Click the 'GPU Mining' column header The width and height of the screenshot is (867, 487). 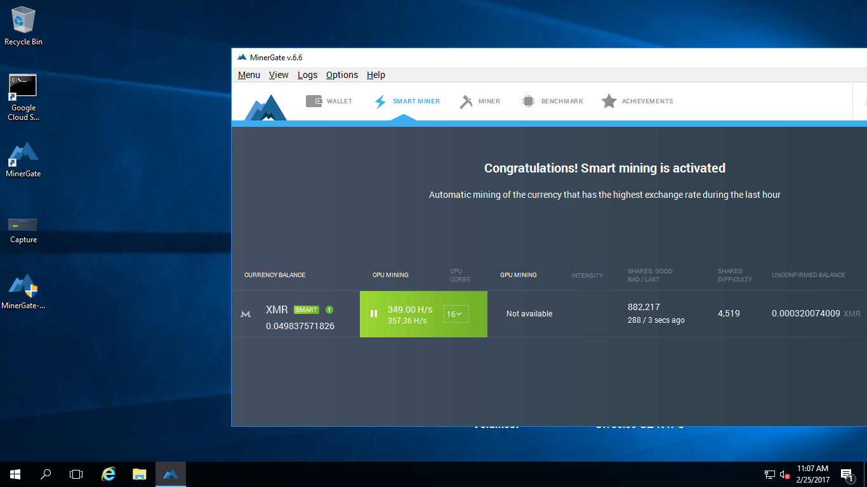tap(519, 275)
